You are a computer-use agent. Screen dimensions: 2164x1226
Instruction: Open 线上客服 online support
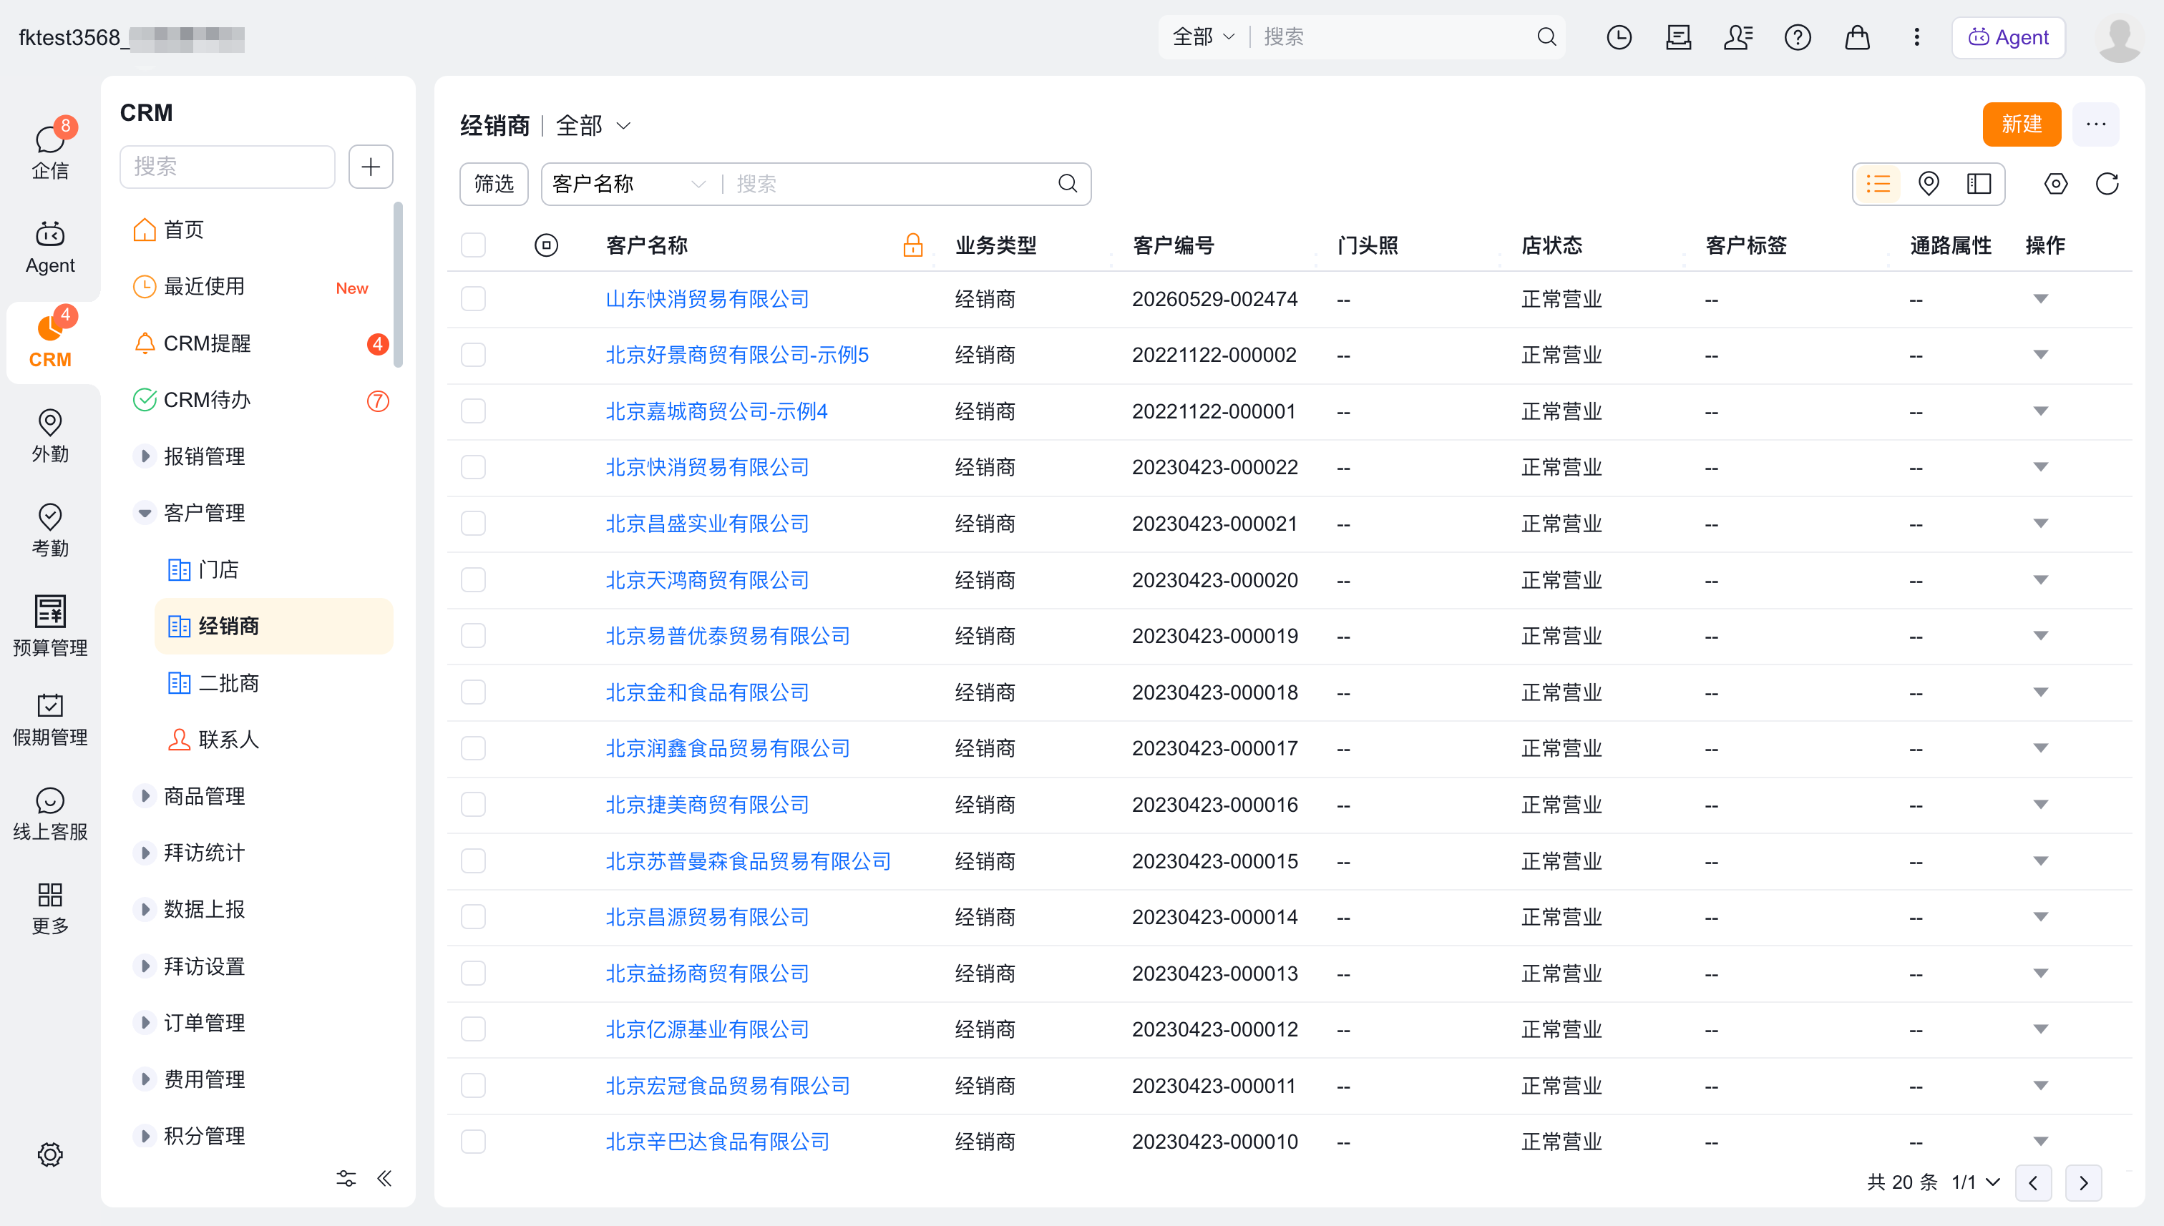click(51, 814)
